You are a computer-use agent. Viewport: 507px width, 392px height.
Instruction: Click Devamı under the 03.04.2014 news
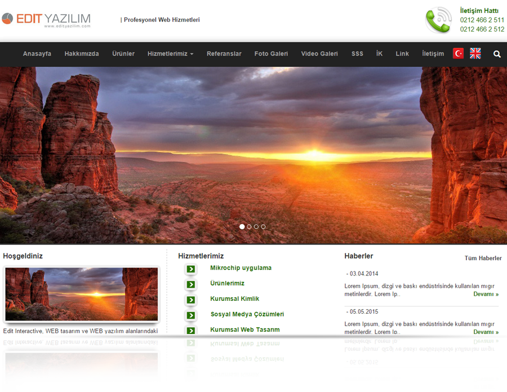(x=486, y=294)
